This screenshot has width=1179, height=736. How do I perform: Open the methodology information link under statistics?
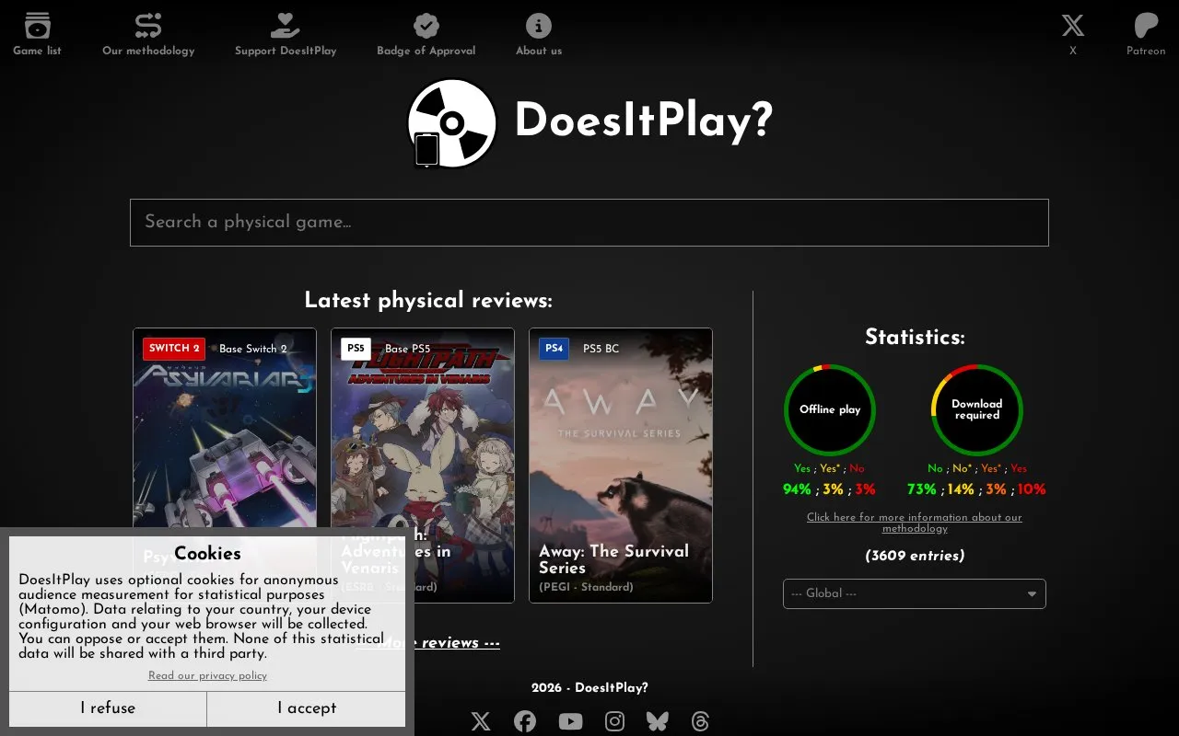click(915, 523)
